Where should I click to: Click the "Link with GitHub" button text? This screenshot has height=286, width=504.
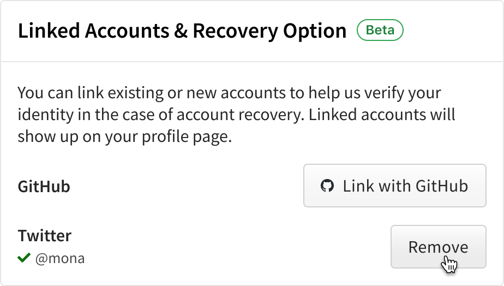point(405,186)
